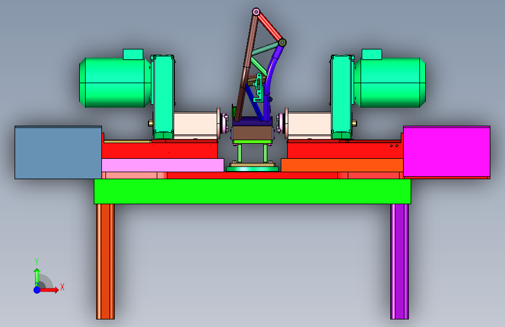Select the pink ring joint at frame top
Viewport: 505px width, 327px height.
tap(256, 12)
